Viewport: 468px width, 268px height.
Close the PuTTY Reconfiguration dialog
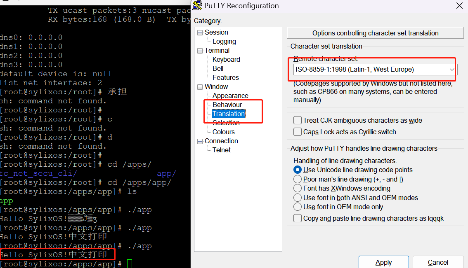(x=459, y=6)
